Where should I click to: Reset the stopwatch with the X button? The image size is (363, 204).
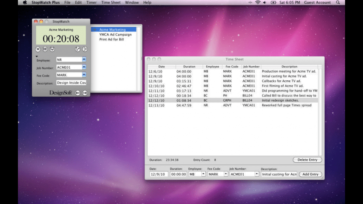38,49
